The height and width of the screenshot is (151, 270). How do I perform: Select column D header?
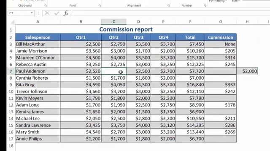coord(138,22)
